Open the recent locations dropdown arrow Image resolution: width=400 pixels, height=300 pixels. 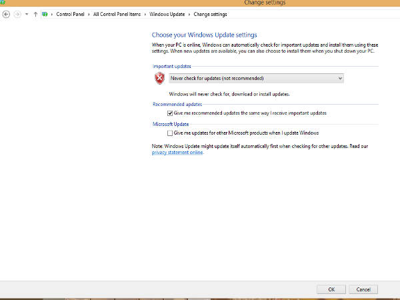tap(27, 13)
